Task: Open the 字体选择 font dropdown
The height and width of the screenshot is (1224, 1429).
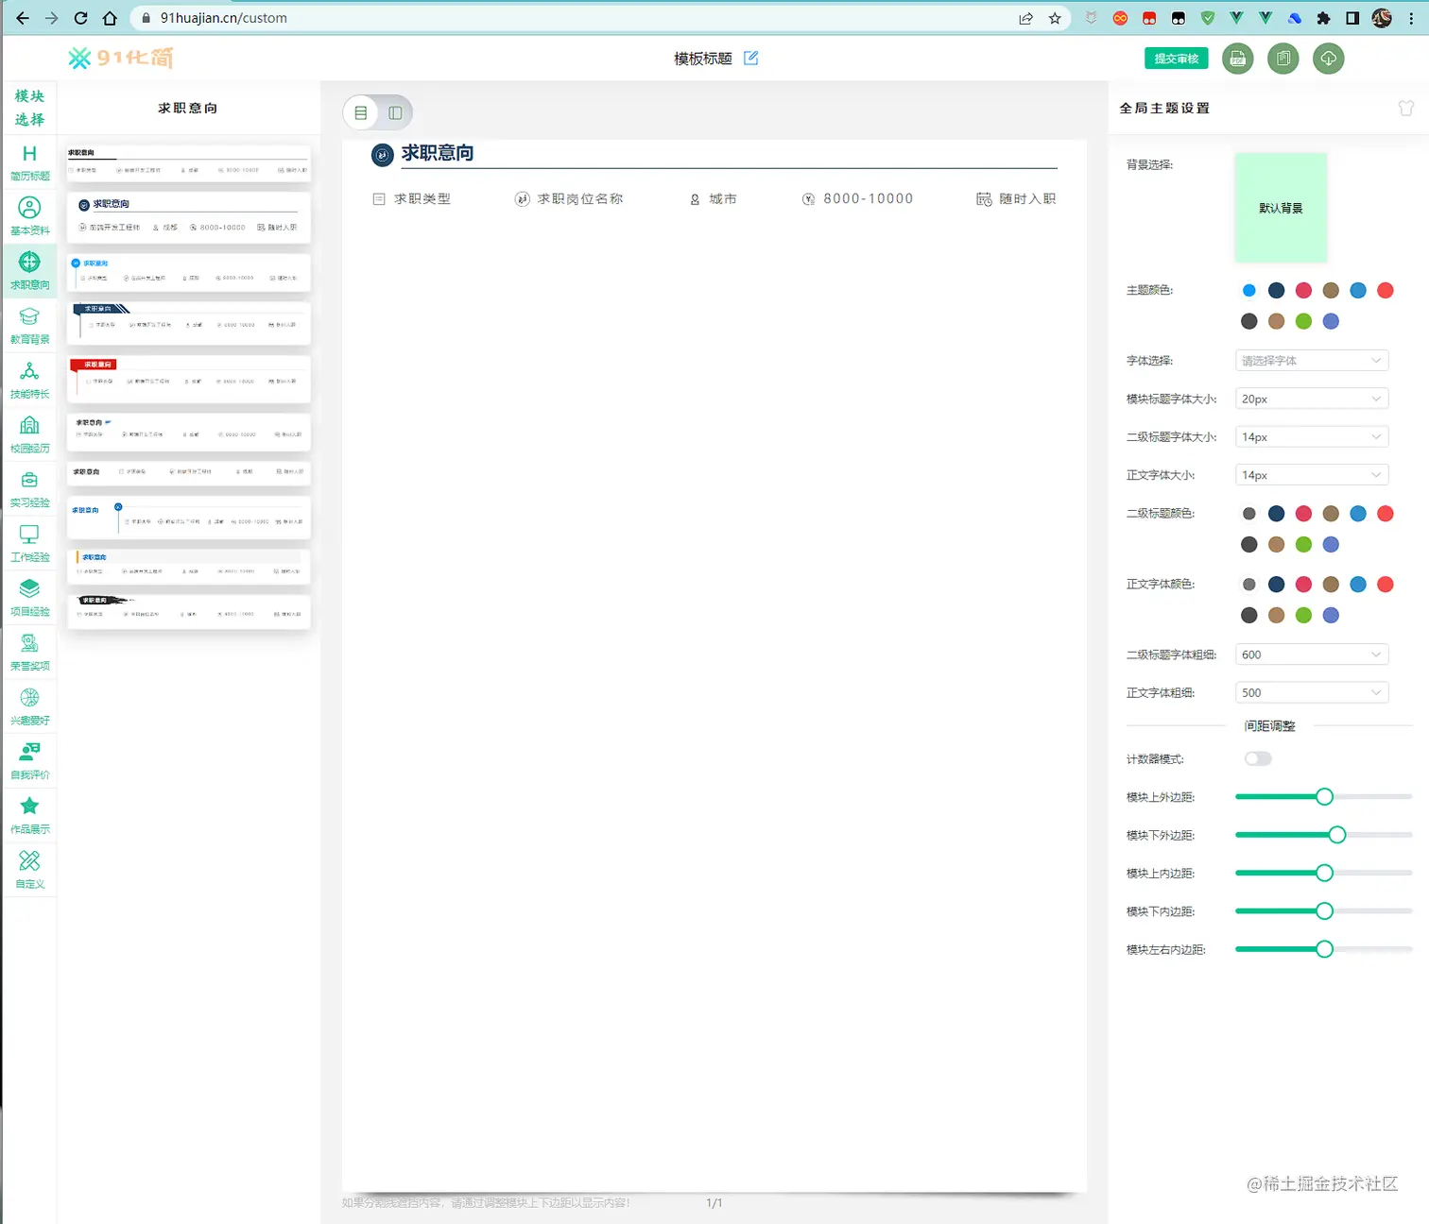Action: tap(1311, 360)
